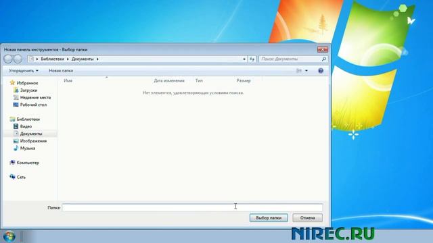The width and height of the screenshot is (433, 243).
Task: Select Загрузки in navigation pane
Action: pos(28,90)
